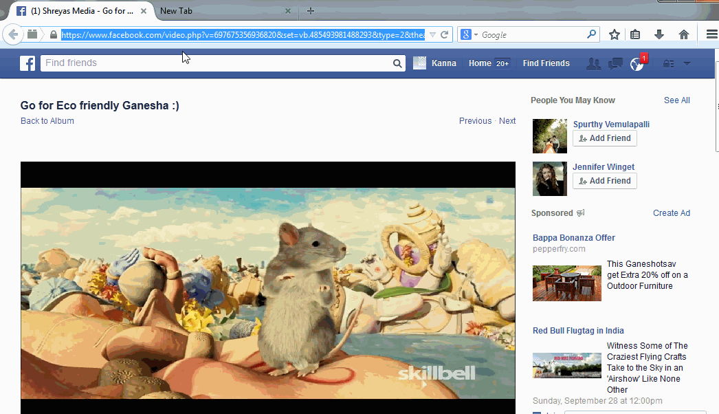This screenshot has width=719, height=414.
Task: Open the Firefox hamburger menu
Action: pyautogui.click(x=711, y=34)
